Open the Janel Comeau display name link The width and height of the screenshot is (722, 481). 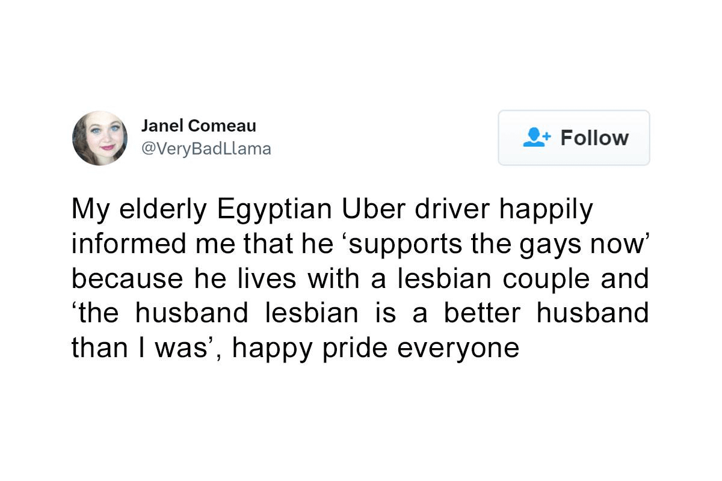[x=199, y=126]
